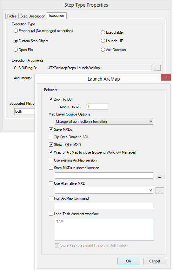The height and width of the screenshot is (271, 173).
Task: Pick the Ask Question execution type
Action: pos(103,50)
